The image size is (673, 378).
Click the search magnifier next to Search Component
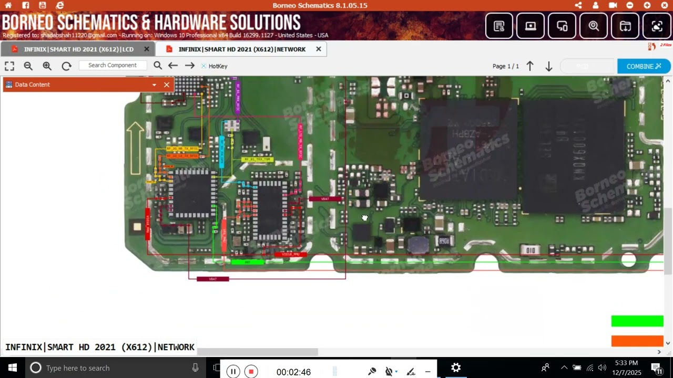tap(158, 66)
